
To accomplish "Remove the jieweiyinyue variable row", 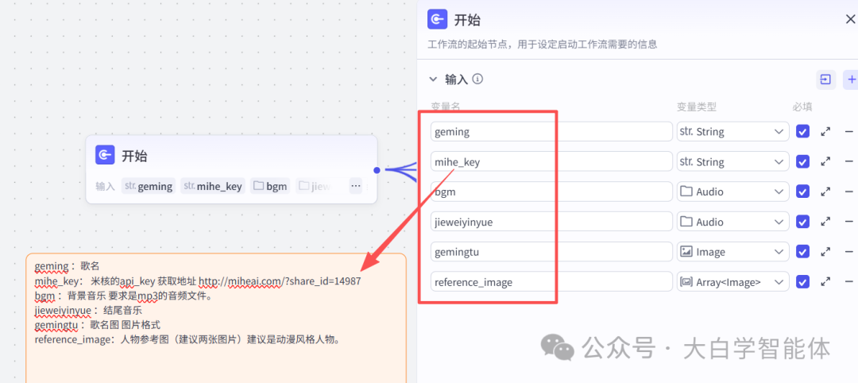I will tap(849, 222).
